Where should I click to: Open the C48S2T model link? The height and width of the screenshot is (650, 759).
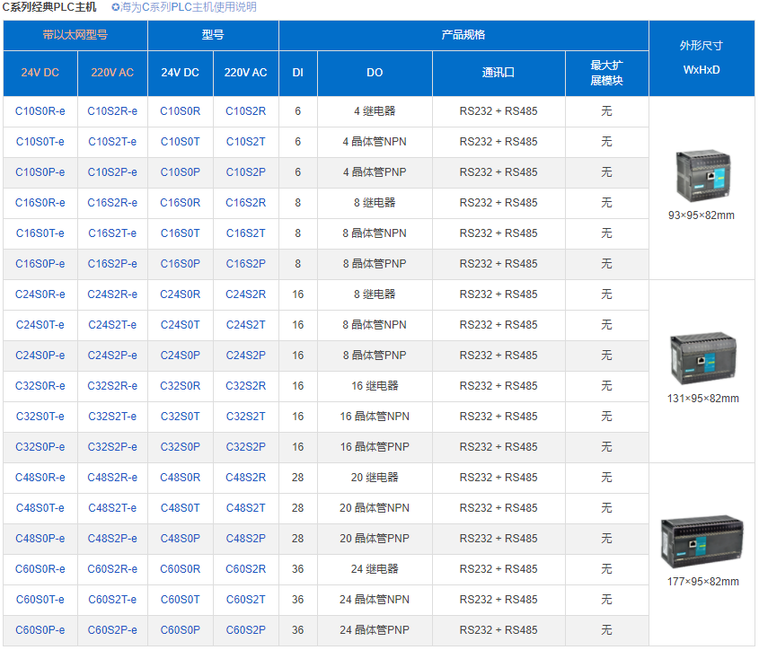click(x=245, y=508)
